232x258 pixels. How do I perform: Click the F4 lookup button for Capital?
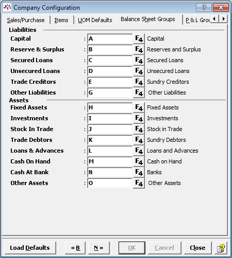click(139, 39)
